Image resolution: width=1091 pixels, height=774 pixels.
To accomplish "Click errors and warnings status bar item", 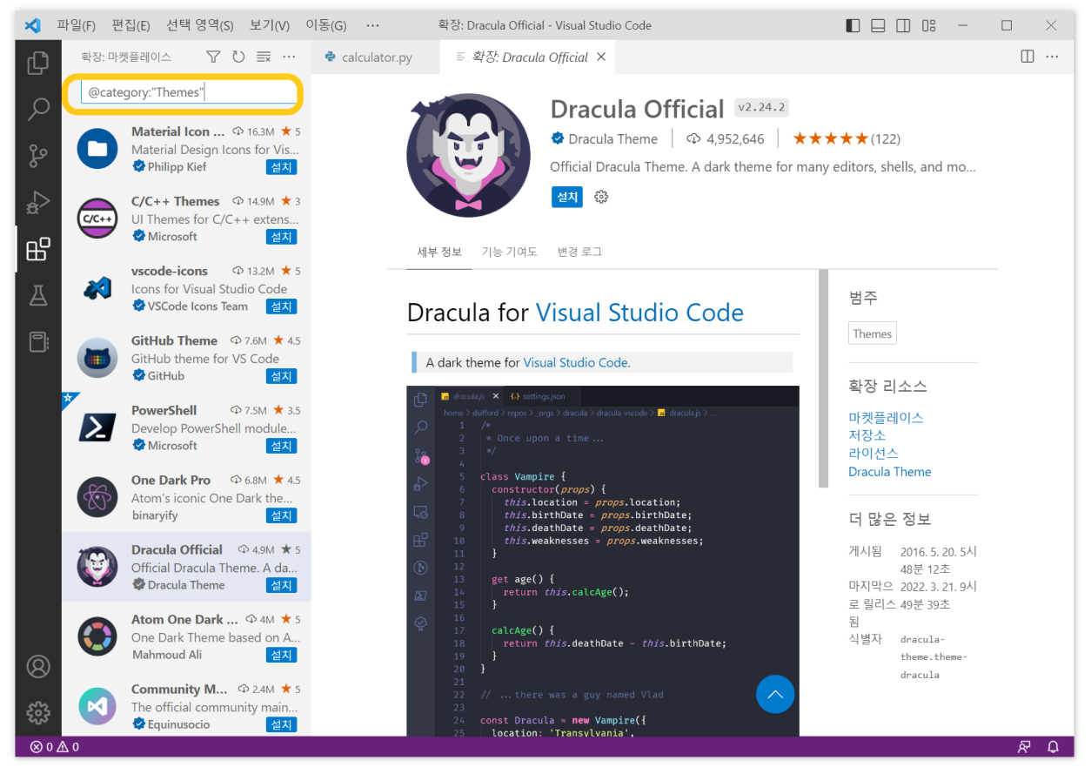I will [55, 747].
